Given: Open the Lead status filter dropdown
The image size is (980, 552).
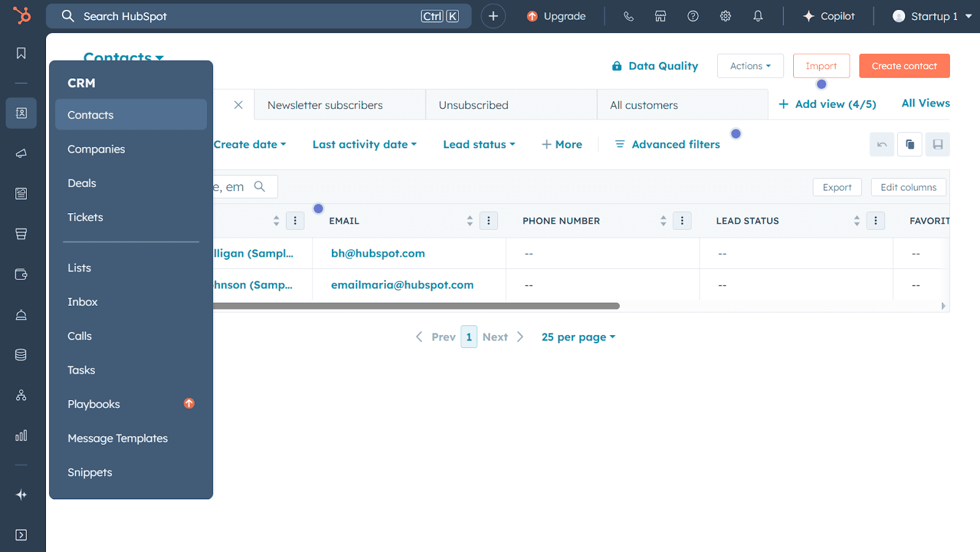Looking at the screenshot, I should point(479,145).
